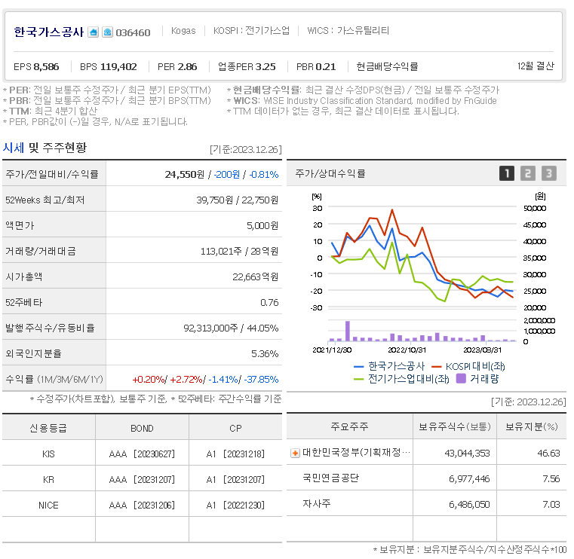Select the PER 2.86 value
Screen dimensions: 574x559
click(177, 67)
